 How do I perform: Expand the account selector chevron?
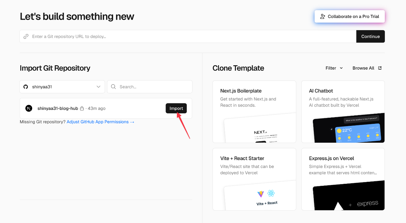[x=98, y=87]
